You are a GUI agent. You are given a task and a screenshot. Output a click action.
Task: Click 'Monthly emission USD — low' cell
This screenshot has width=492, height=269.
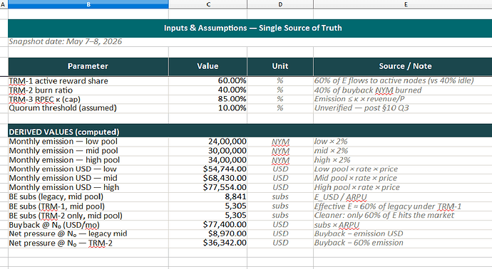pos(88,169)
